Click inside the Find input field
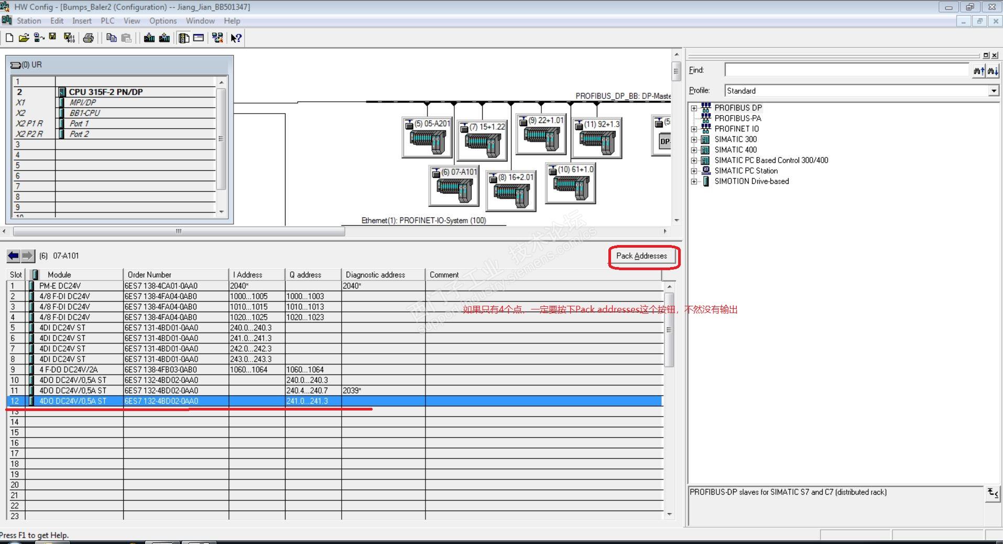 click(847, 70)
